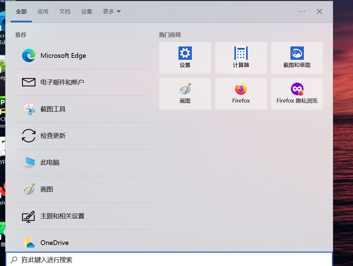Expand the 更多 dropdown

coord(112,12)
